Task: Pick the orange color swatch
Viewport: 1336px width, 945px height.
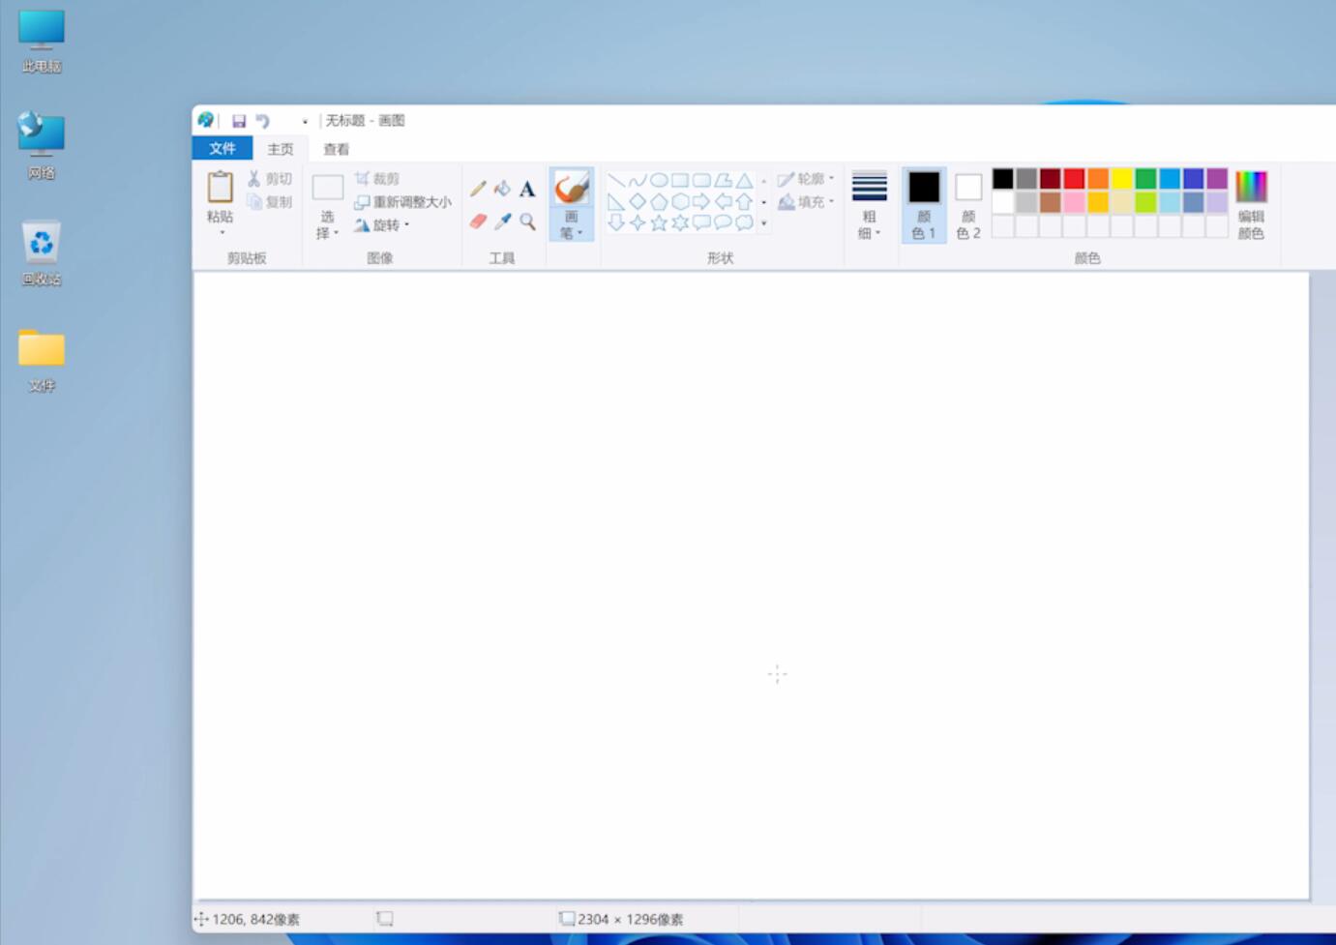Action: (1098, 178)
